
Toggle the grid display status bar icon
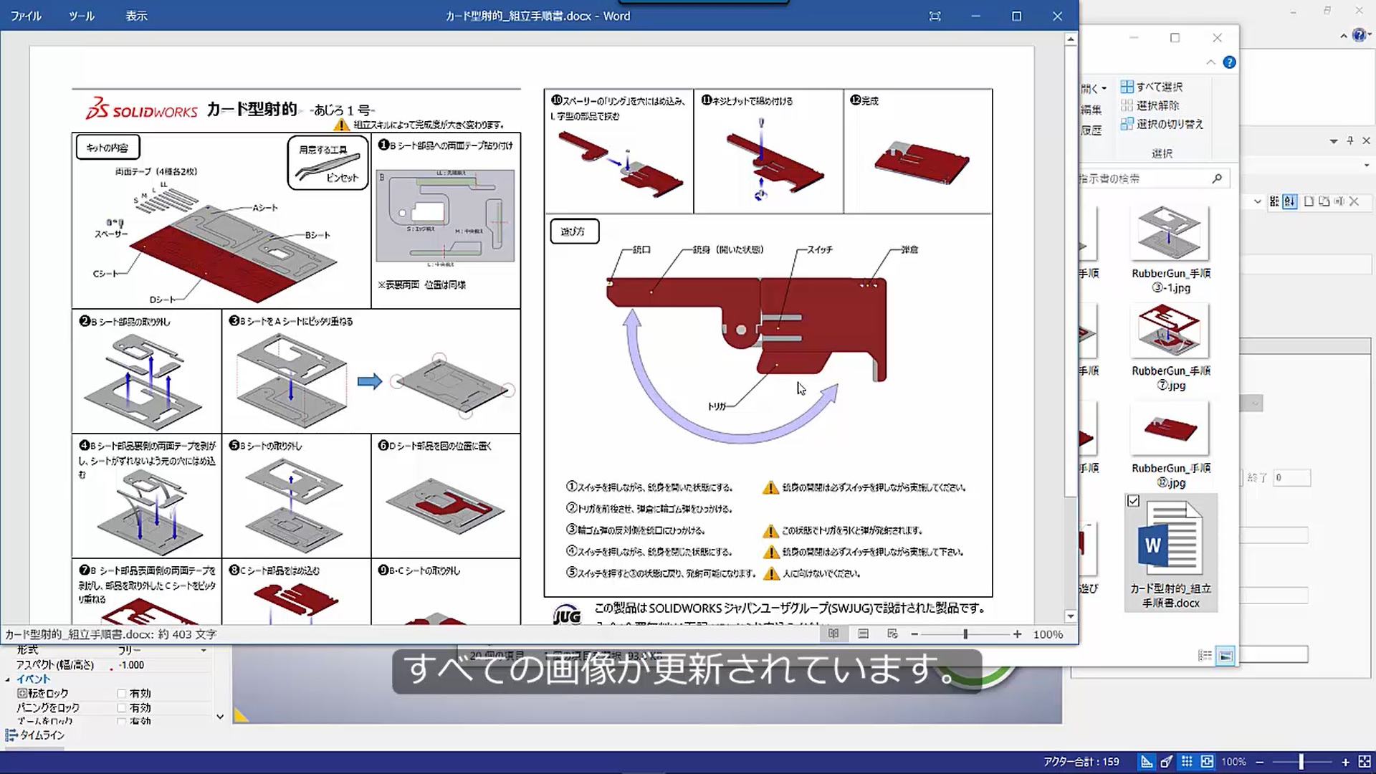[1187, 762]
